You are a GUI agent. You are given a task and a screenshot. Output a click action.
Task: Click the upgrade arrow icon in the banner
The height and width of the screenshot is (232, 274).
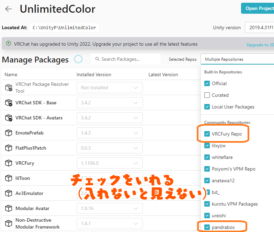(8, 43)
